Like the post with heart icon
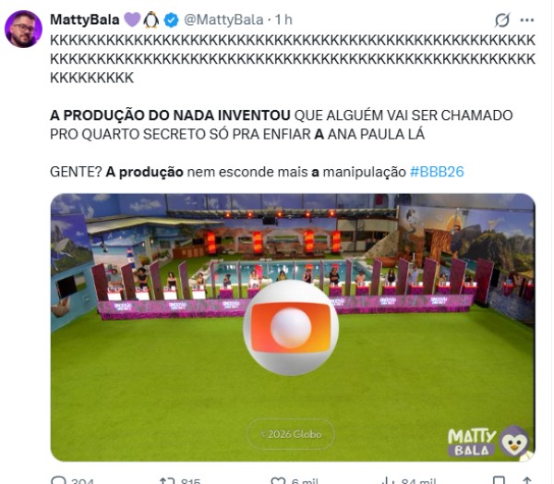Screen dimensions: 554x484 (278, 481)
